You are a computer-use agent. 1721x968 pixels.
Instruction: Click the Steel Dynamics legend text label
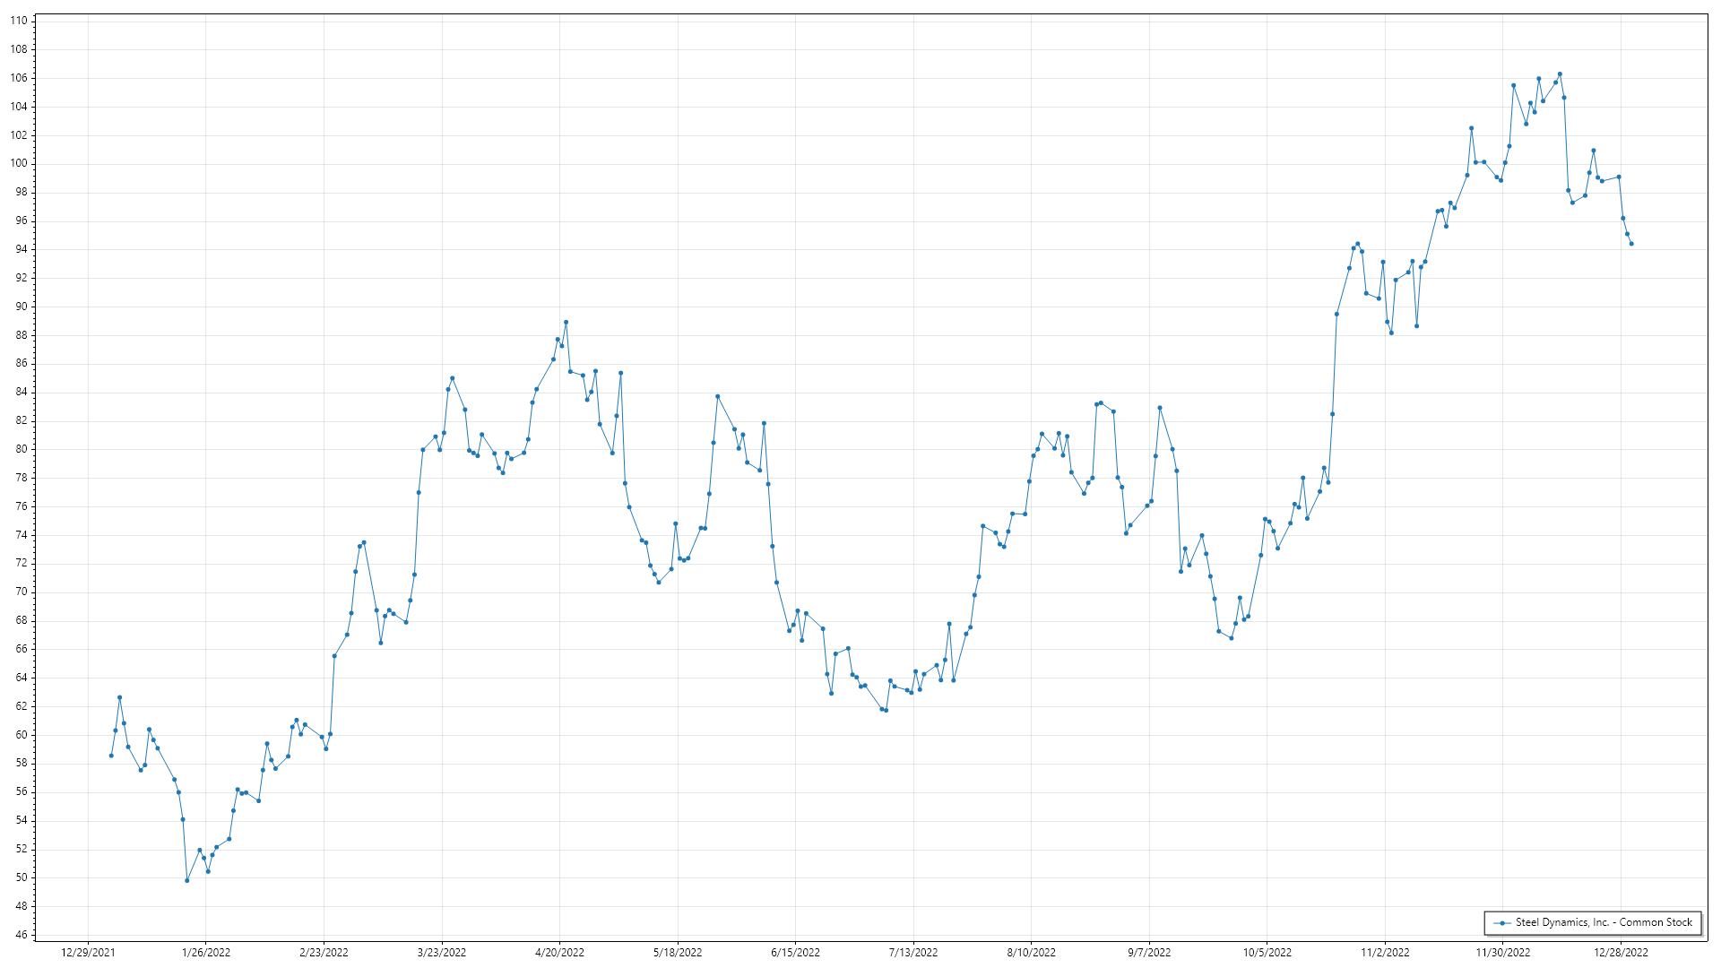[x=1604, y=922]
